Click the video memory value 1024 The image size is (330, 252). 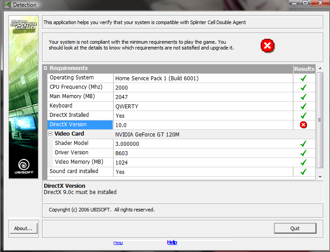point(122,162)
